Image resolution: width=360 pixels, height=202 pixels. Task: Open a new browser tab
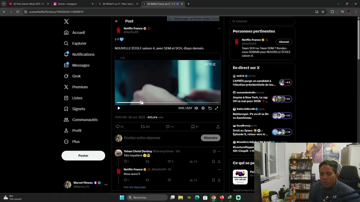pyautogui.click(x=188, y=4)
